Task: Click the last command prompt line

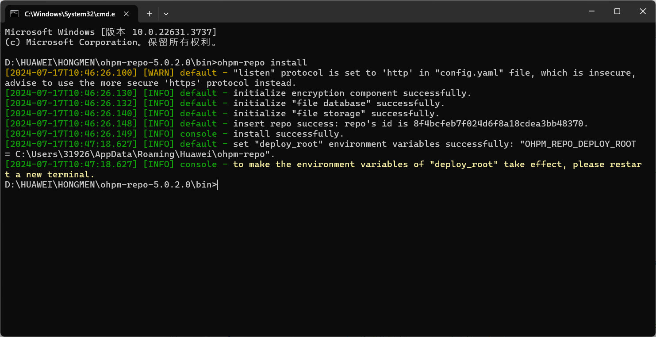Action: (111, 184)
